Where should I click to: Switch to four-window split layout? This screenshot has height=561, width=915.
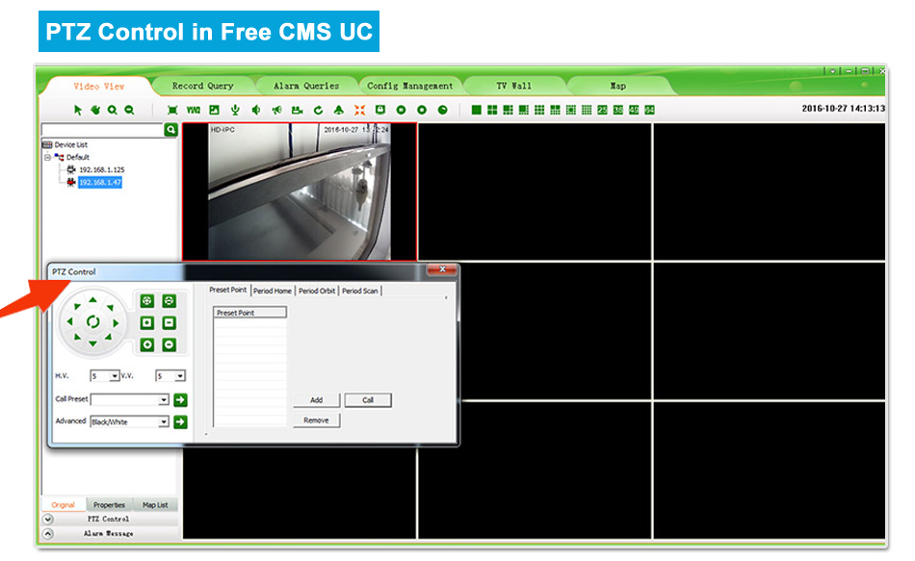492,110
